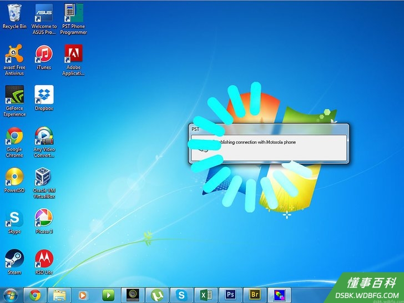404x303 pixels.
Task: Select the PST Phone Programmer shortcut
Action: (x=73, y=19)
